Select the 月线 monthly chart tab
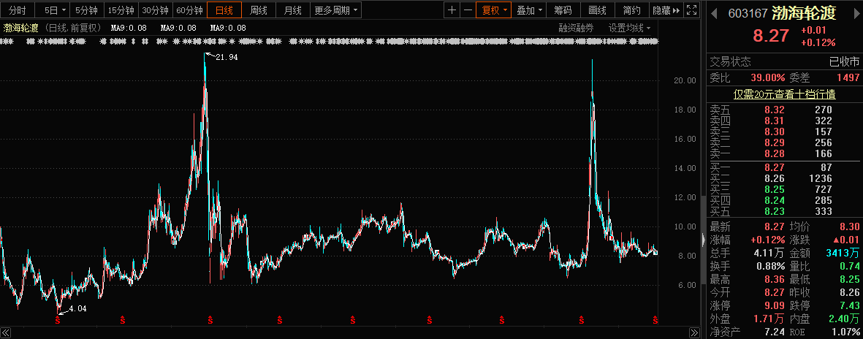Viewport: 863px width, 339px height. [292, 10]
